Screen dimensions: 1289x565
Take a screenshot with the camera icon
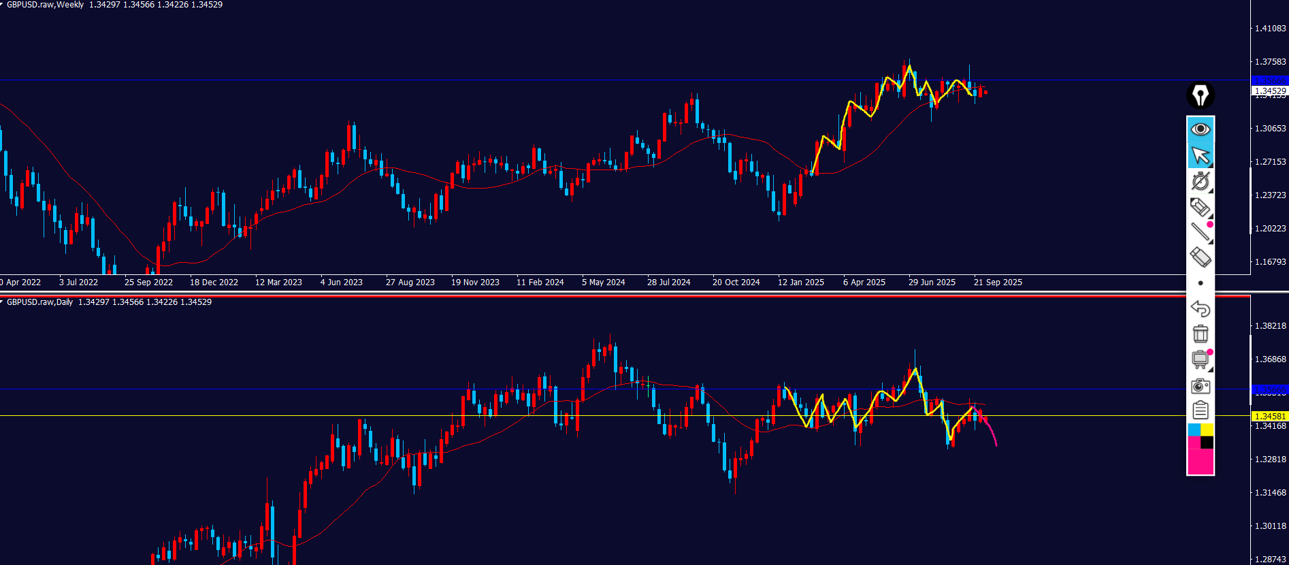(x=1201, y=386)
